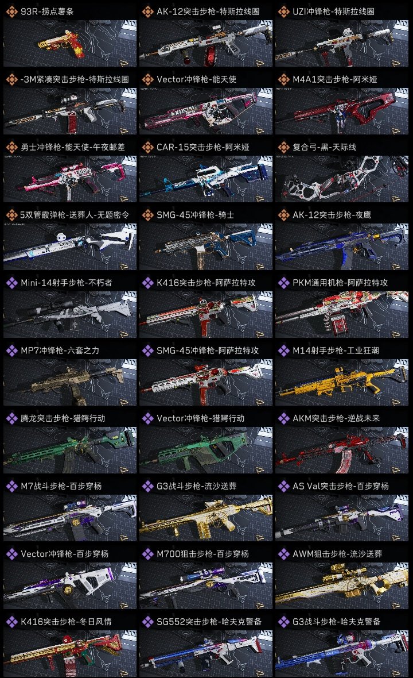Select the M700狙击步枪-百步穿杨 weapon image
This screenshot has width=413, height=678.
click(x=206, y=585)
